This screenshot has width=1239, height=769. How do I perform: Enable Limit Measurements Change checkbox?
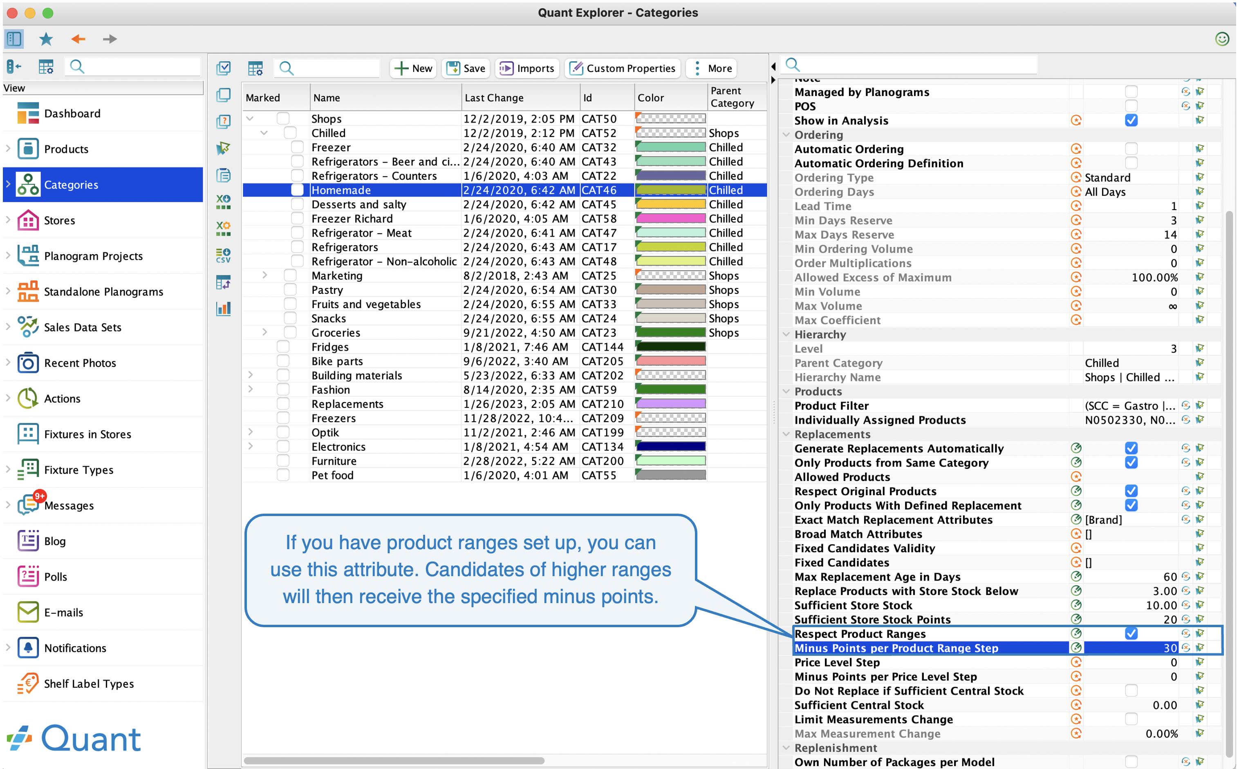[x=1131, y=719]
